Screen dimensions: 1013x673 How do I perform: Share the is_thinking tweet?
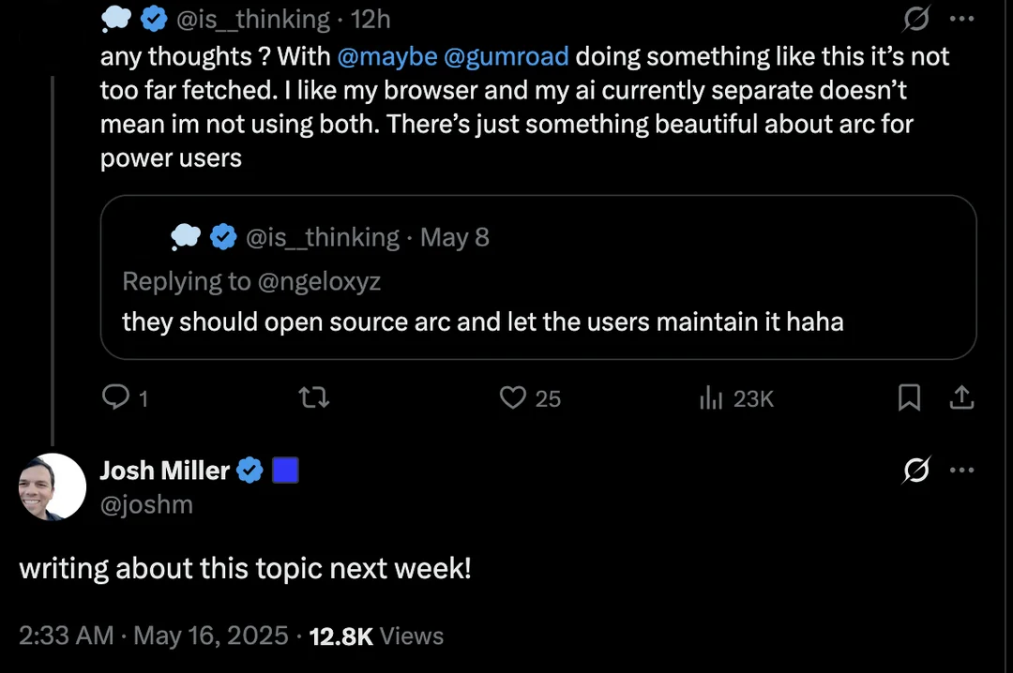[x=960, y=398]
